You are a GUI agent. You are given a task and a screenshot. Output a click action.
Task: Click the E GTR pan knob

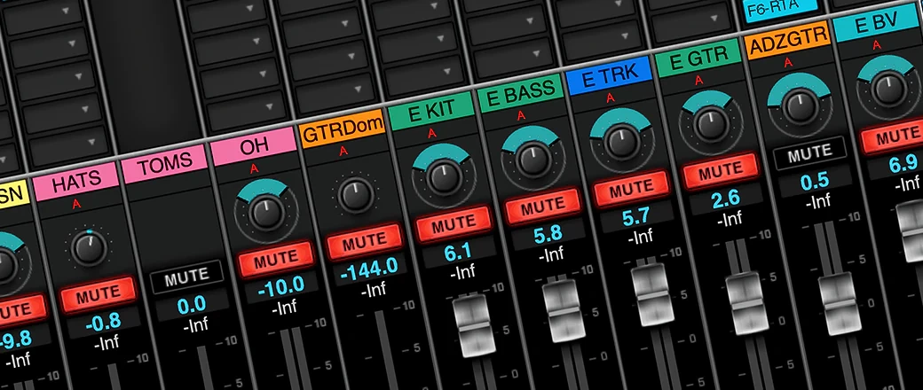point(711,123)
